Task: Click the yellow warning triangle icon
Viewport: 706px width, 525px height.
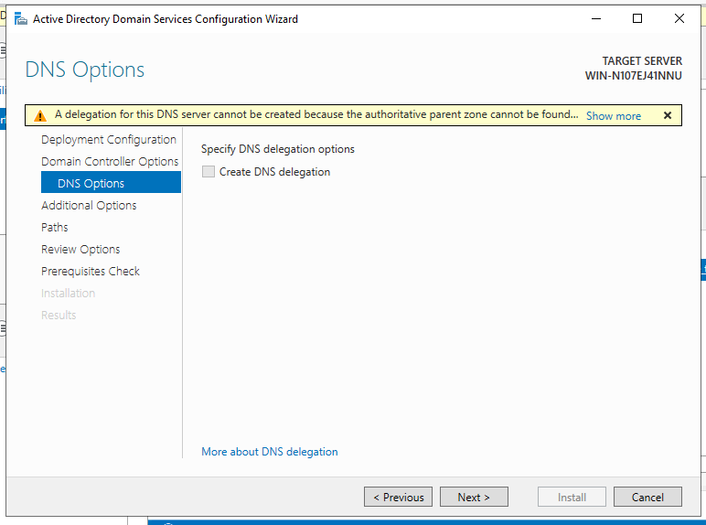Action: tap(39, 115)
